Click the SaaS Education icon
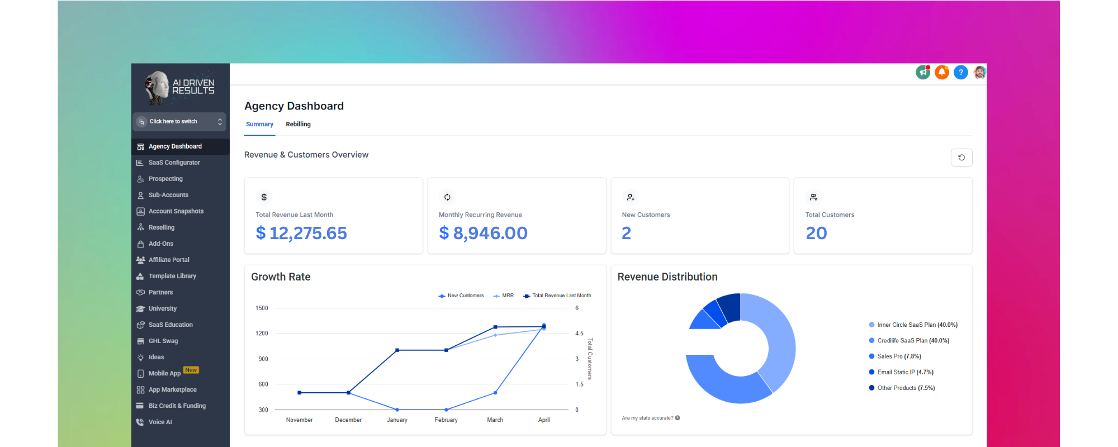 click(141, 325)
